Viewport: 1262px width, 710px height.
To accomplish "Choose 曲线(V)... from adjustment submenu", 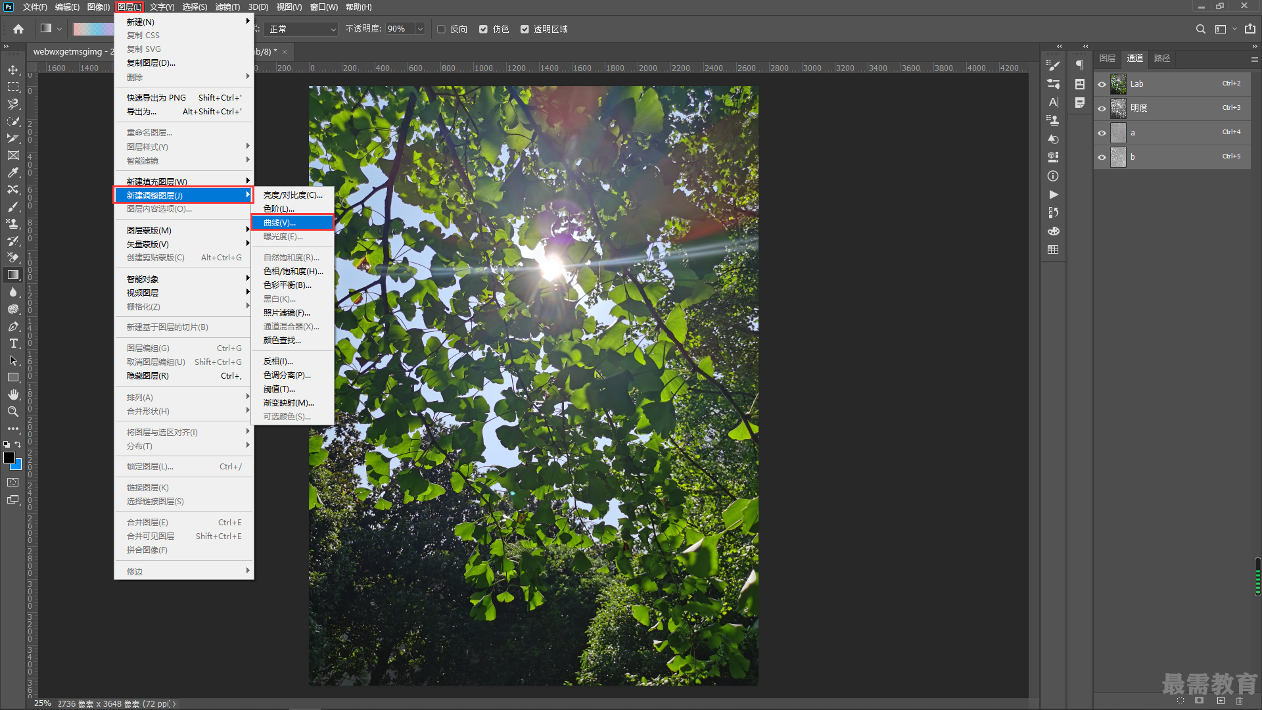I will tap(292, 222).
